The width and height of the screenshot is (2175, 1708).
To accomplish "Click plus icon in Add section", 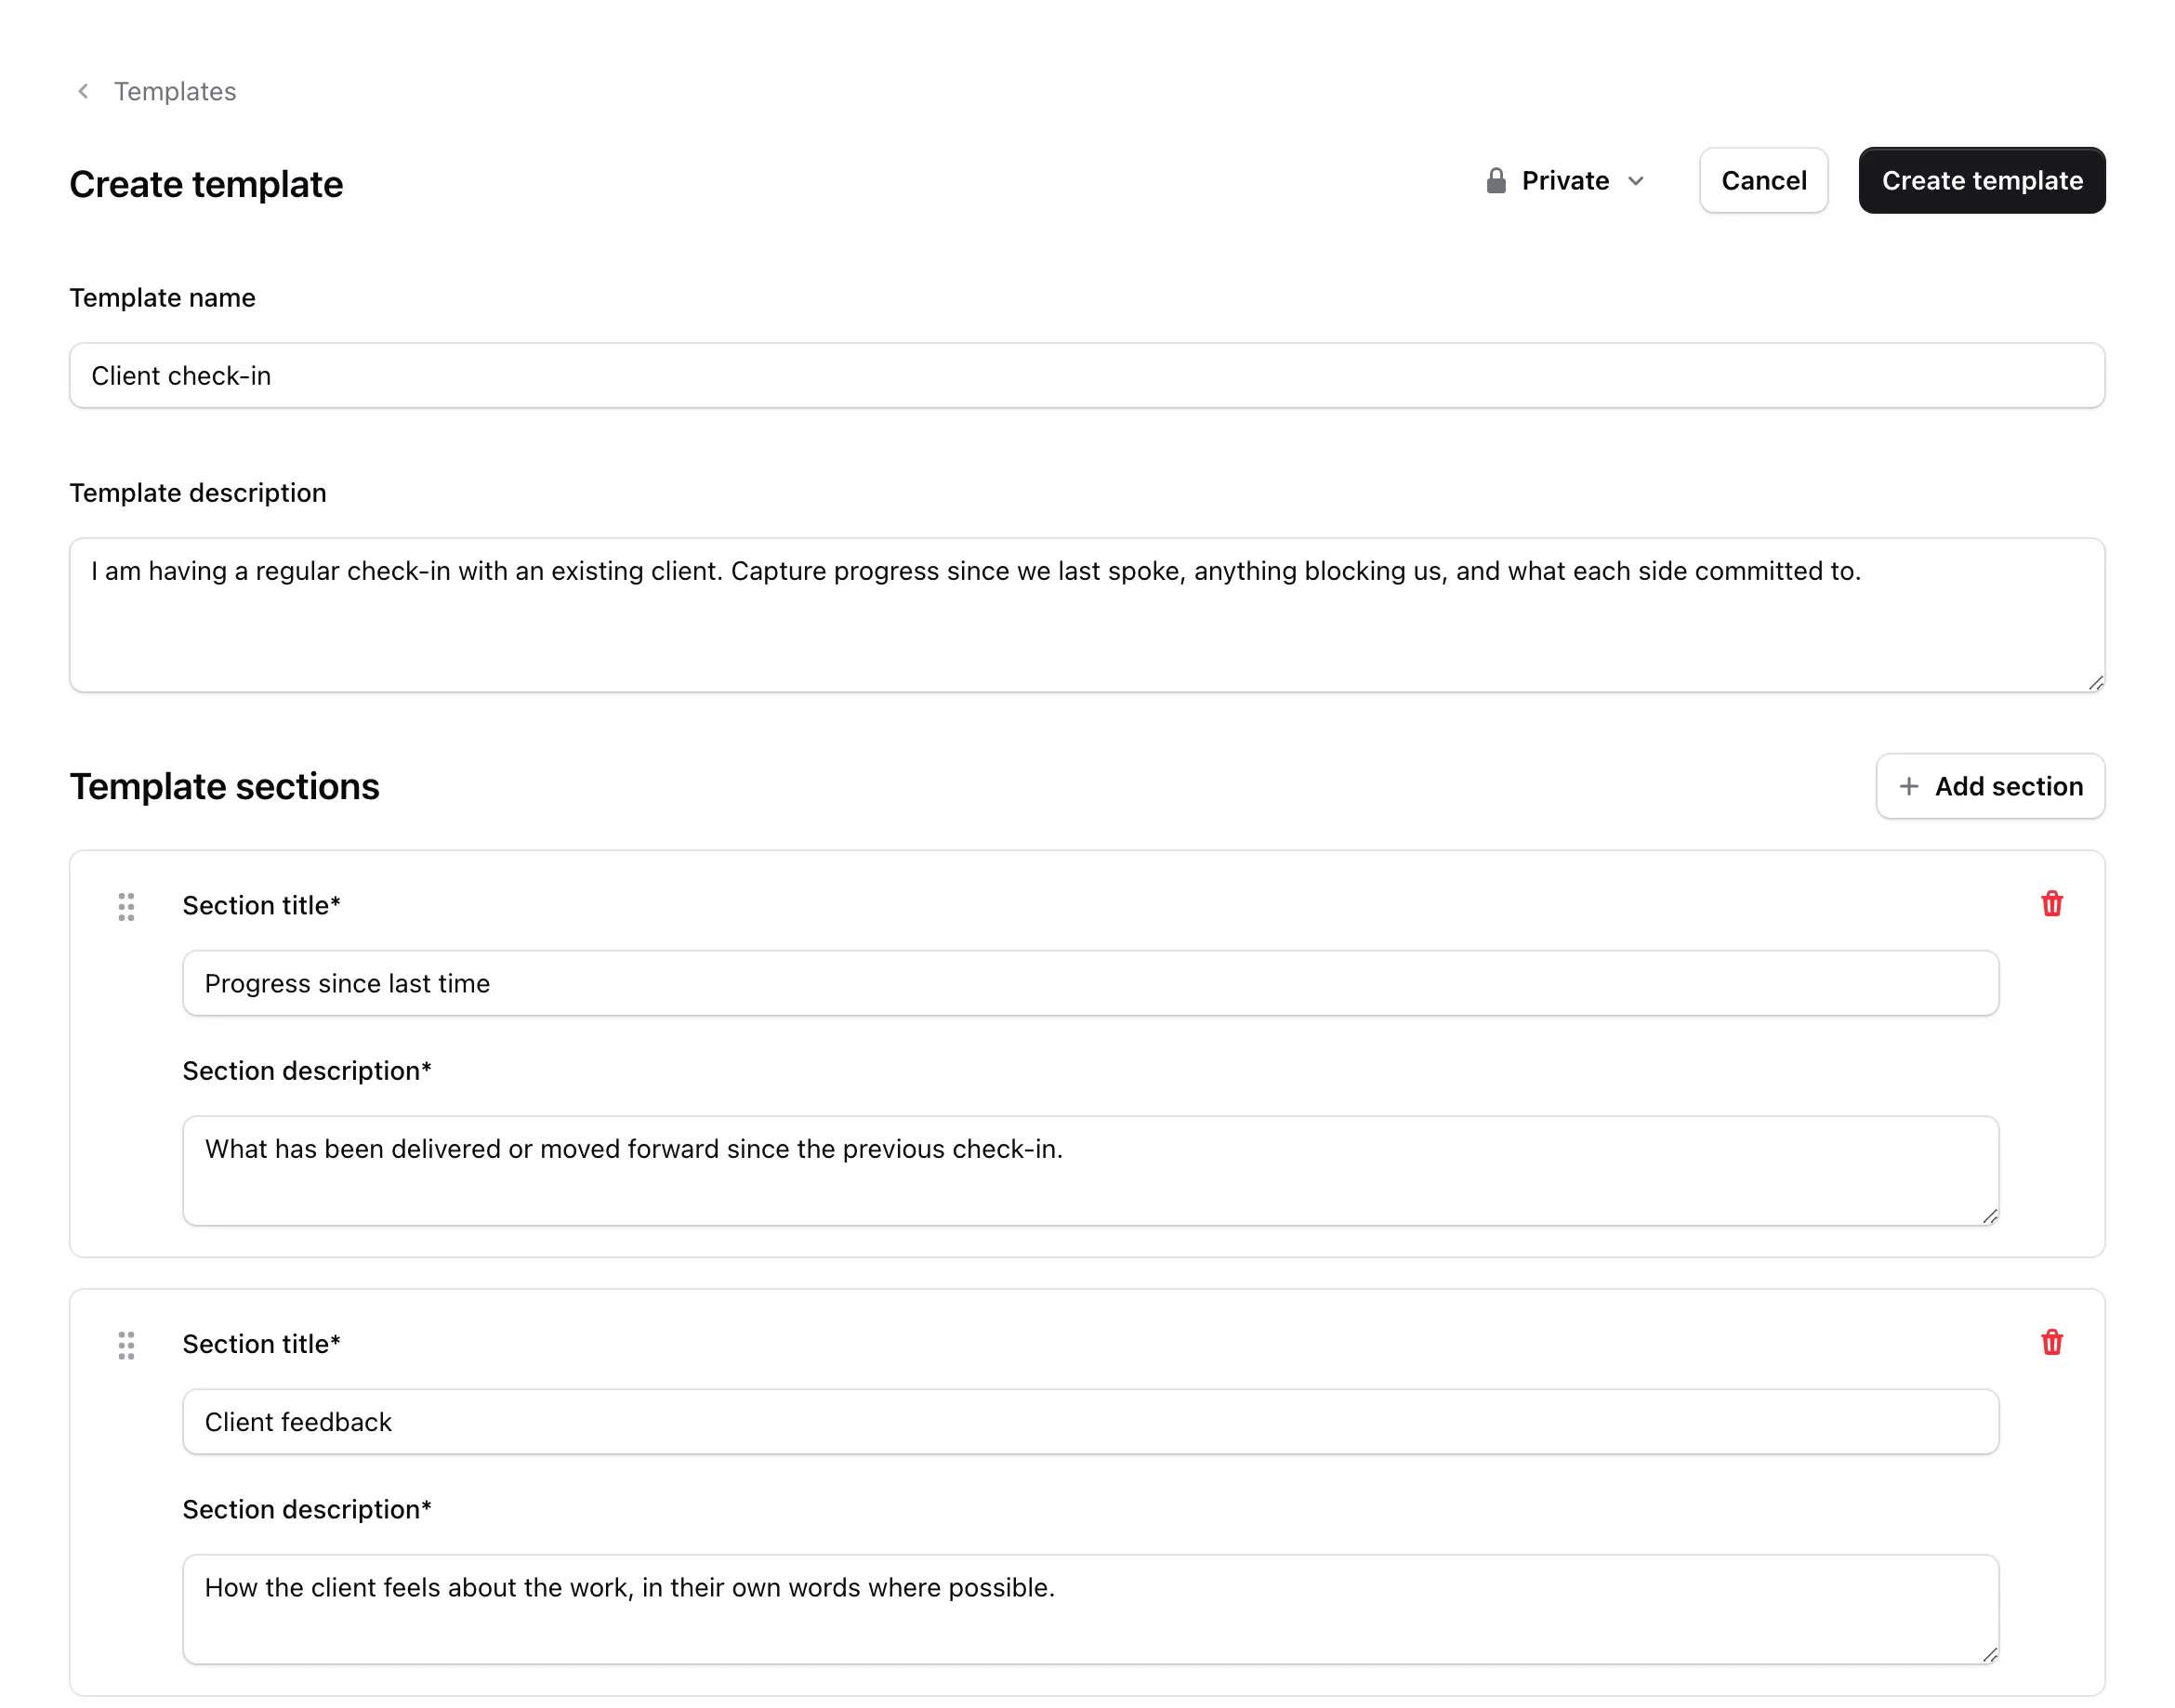I will tap(1908, 787).
